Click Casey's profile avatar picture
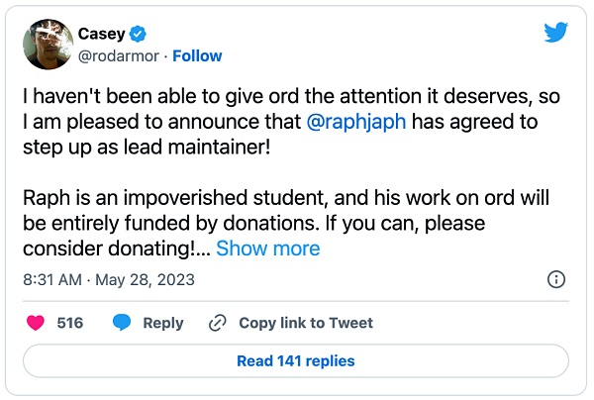 (x=46, y=46)
